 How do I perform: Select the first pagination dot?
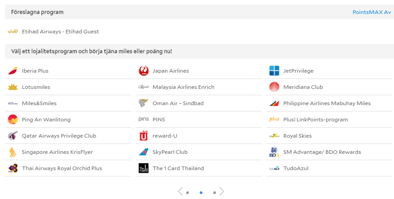tap(188, 193)
